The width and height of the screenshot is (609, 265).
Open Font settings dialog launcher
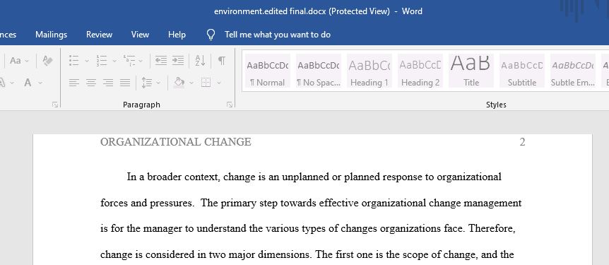[x=55, y=105]
